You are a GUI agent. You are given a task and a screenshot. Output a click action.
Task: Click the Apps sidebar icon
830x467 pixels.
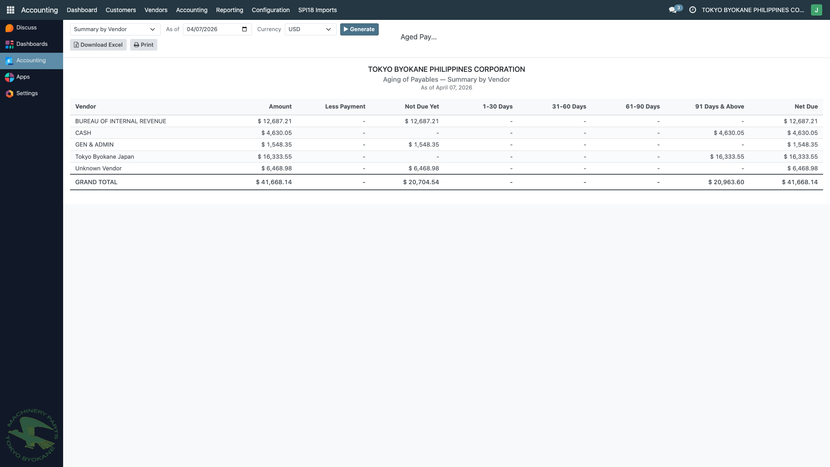click(10, 77)
